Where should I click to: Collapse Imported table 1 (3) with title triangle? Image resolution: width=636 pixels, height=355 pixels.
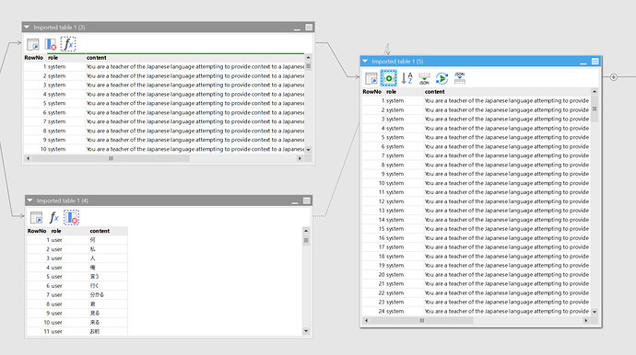27,27
